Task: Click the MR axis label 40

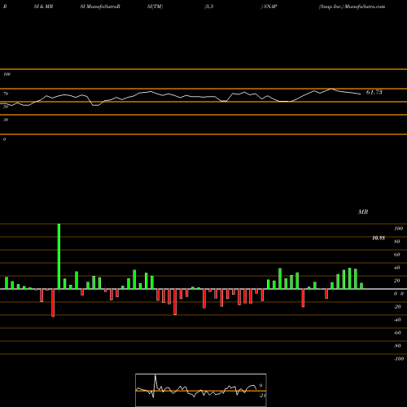Action: tap(396, 268)
